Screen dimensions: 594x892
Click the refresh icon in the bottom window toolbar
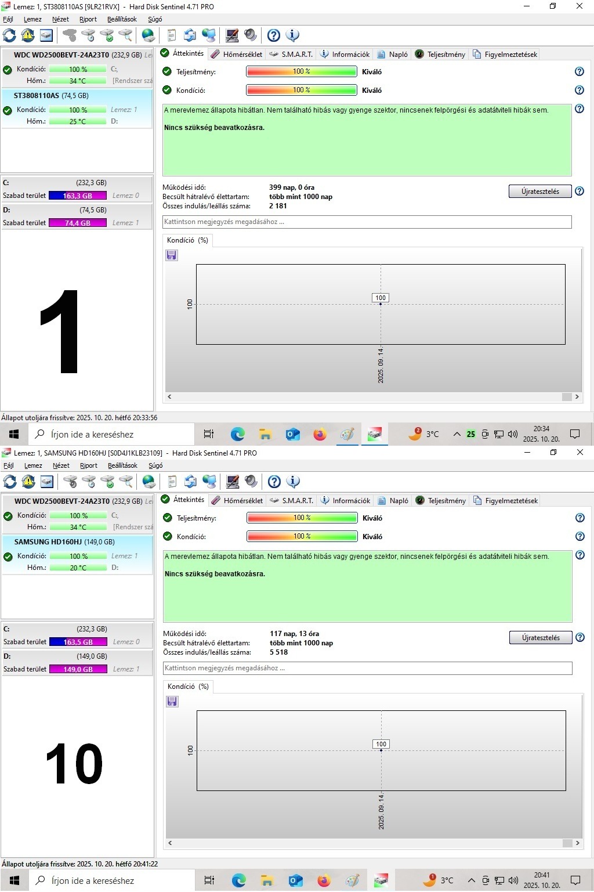[10, 482]
